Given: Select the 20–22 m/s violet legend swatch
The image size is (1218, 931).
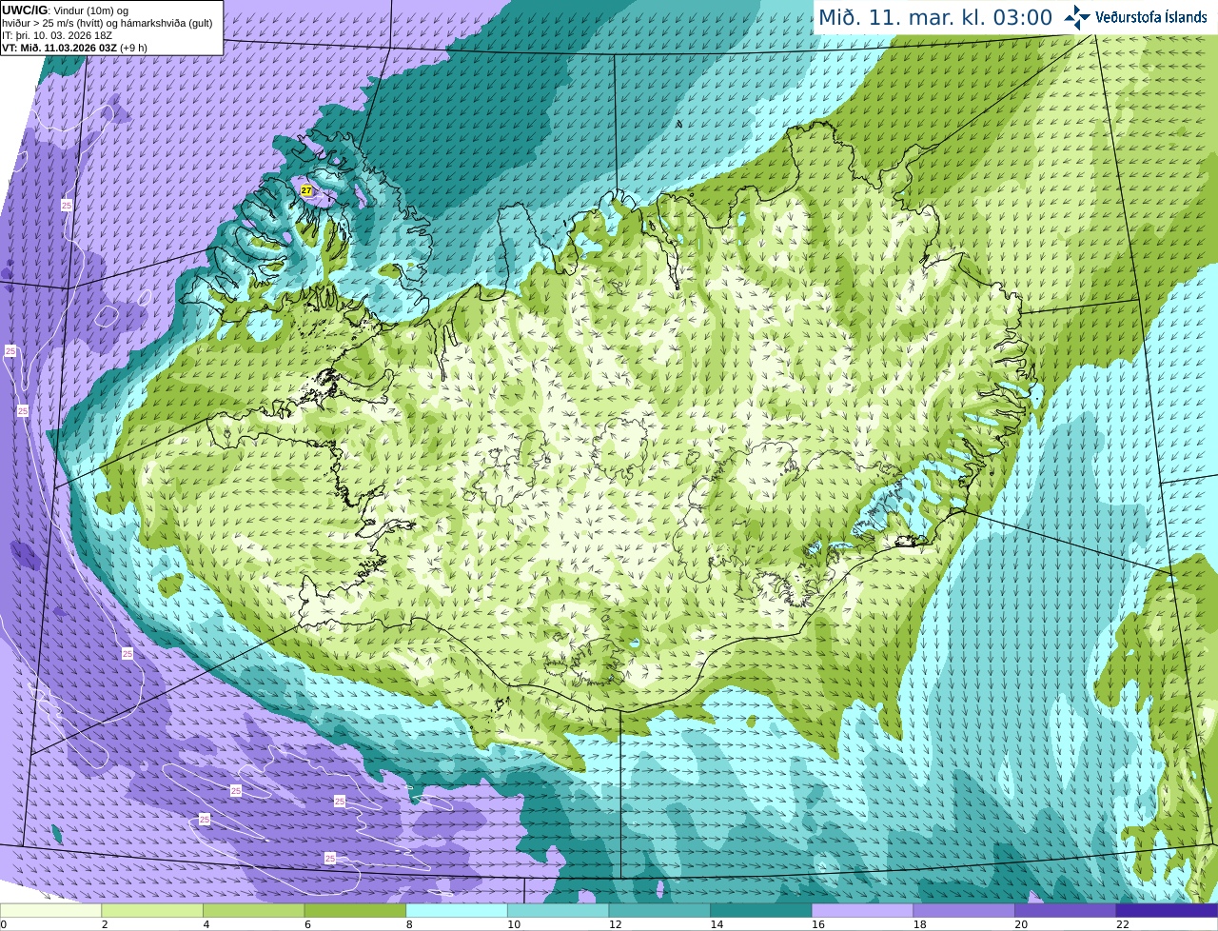Looking at the screenshot, I should tap(1066, 910).
